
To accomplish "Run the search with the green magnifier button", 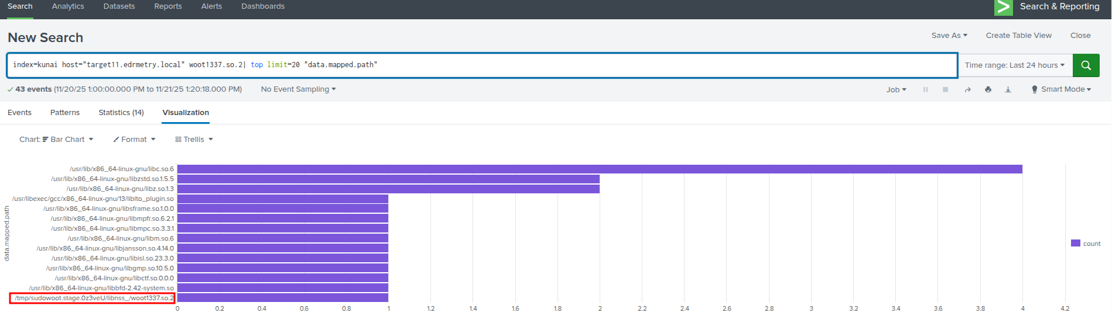I will click(x=1086, y=65).
